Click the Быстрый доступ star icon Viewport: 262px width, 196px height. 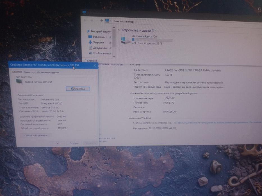[88, 31]
